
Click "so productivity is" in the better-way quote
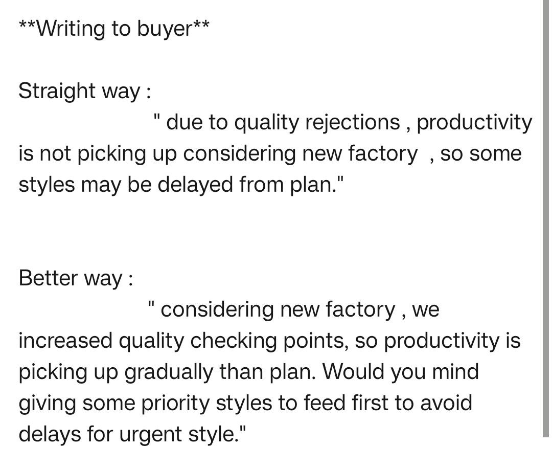click(438, 341)
